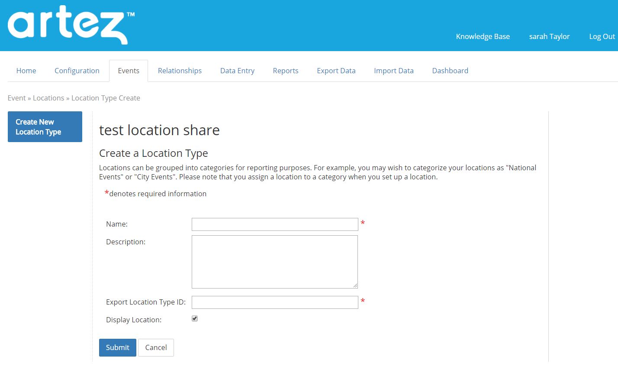Image resolution: width=618 pixels, height=373 pixels.
Task: Click inside the Description text area
Action: (x=275, y=262)
